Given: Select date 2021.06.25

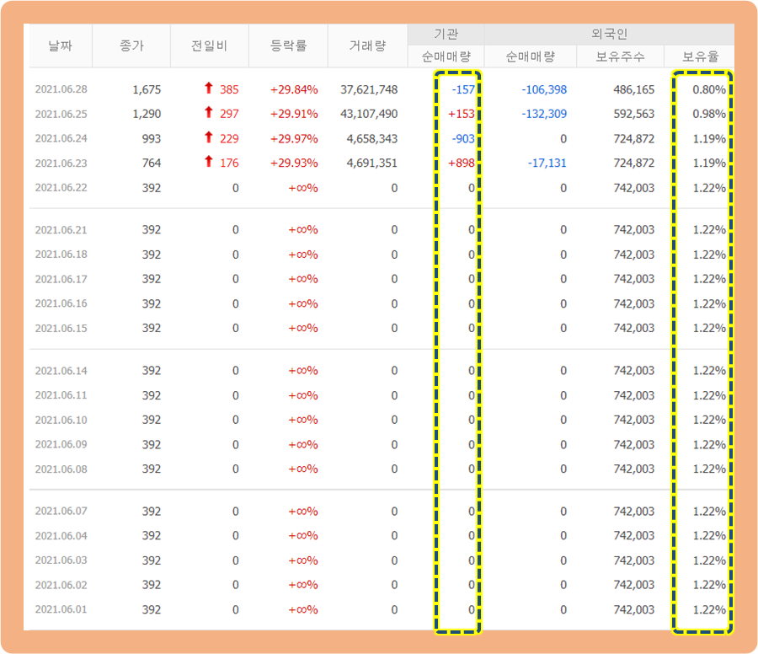Looking at the screenshot, I should tap(61, 114).
